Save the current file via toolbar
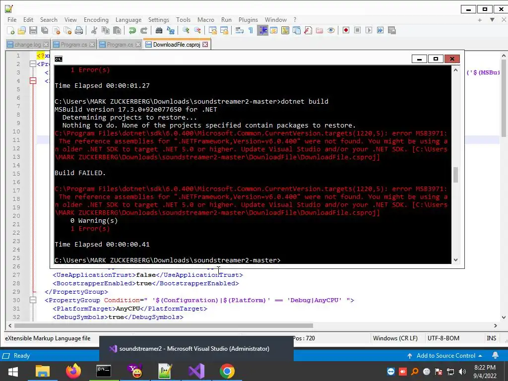508x381 pixels. pos(33,30)
